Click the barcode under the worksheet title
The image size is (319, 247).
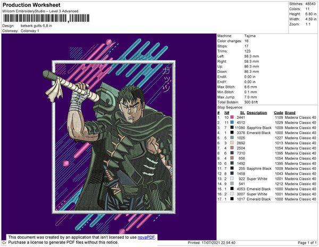[x=46, y=18]
